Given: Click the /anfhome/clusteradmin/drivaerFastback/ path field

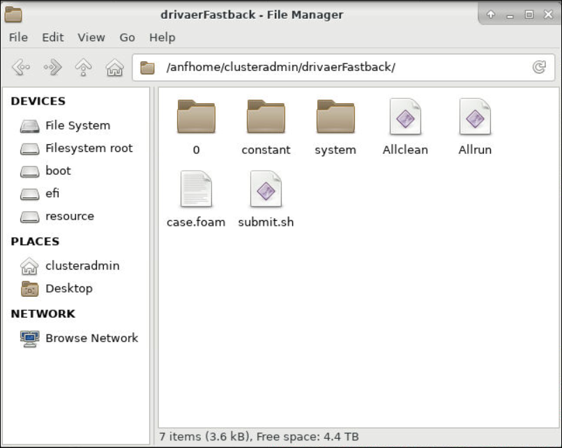Looking at the screenshot, I should (x=343, y=68).
